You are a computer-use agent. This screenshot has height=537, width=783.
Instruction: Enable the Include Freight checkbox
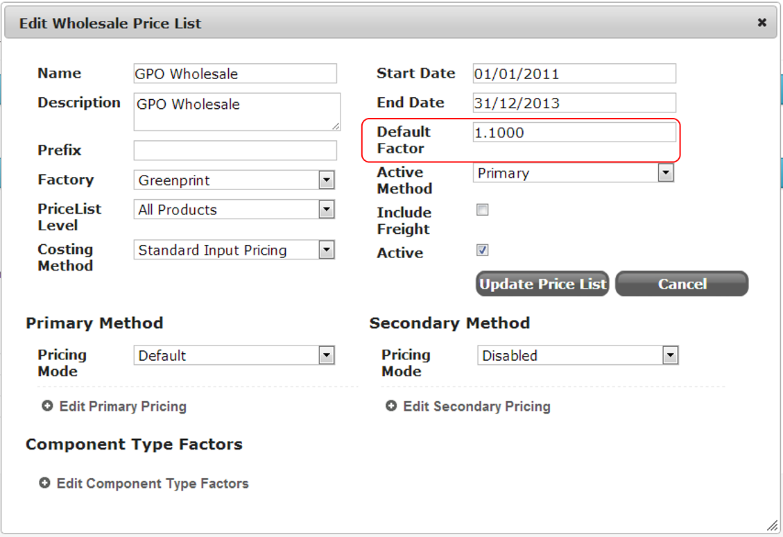[x=483, y=210]
